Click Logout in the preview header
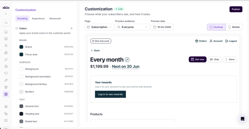 pos(231,41)
